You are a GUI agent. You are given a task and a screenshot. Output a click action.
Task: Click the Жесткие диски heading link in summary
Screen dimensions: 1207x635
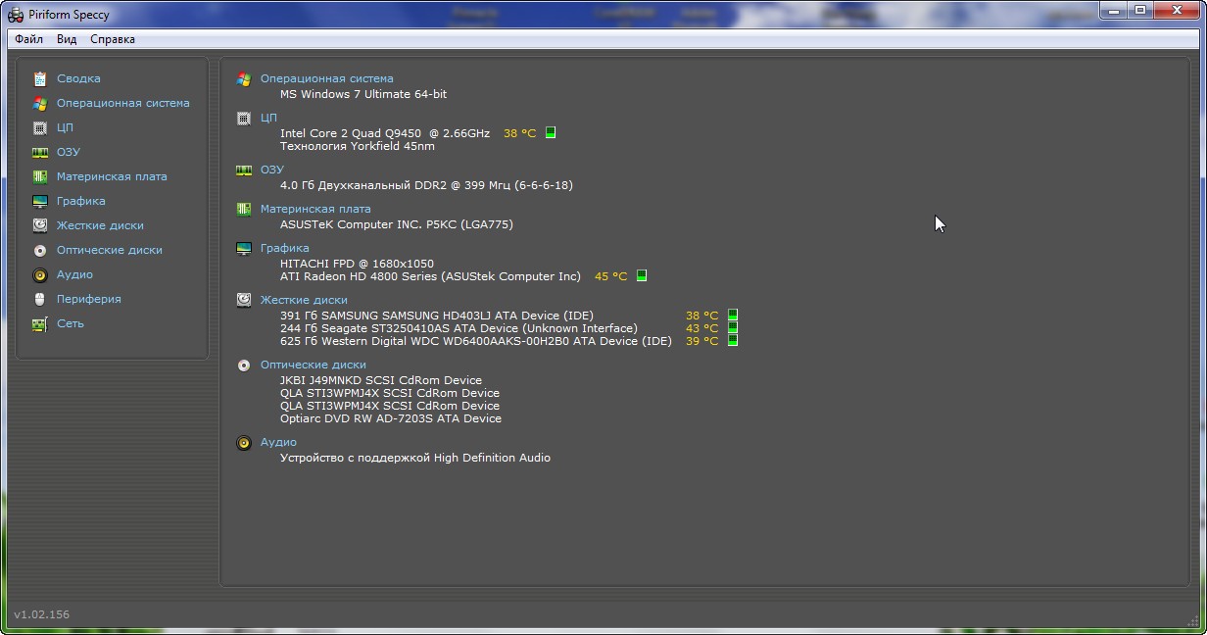[304, 300]
